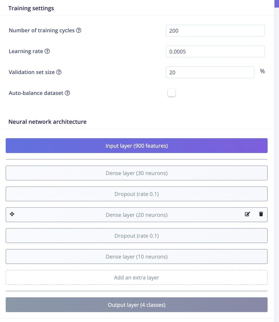
Task: Open Validation set size help tooltip
Action: click(59, 72)
